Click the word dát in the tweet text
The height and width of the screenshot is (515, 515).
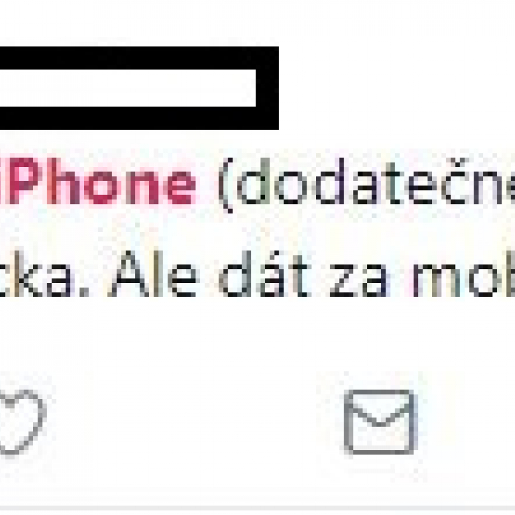tap(265, 274)
